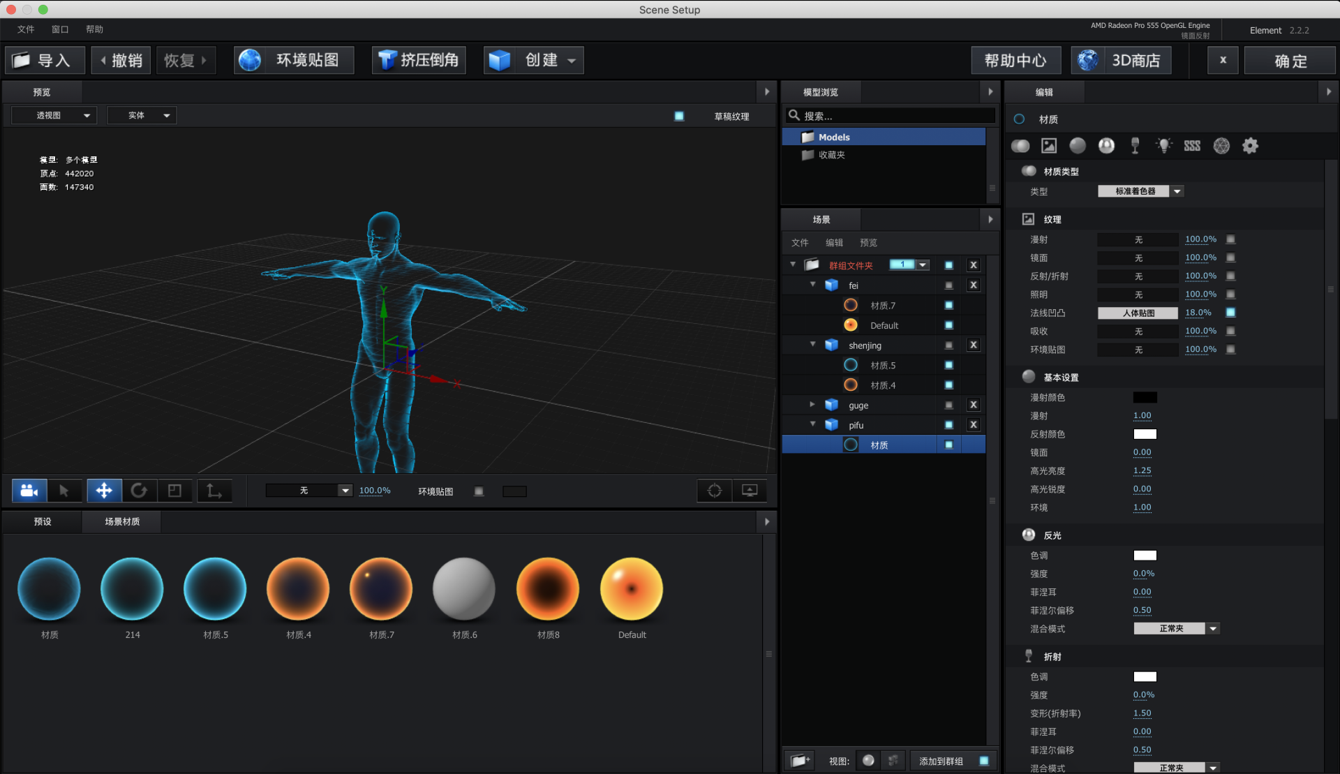Toggle the 环境贴图 checkbox in preview toolbar
The height and width of the screenshot is (774, 1340).
(x=479, y=491)
